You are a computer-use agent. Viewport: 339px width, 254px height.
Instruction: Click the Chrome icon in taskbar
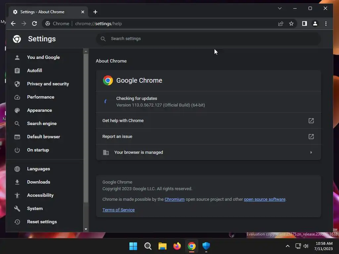(192, 246)
